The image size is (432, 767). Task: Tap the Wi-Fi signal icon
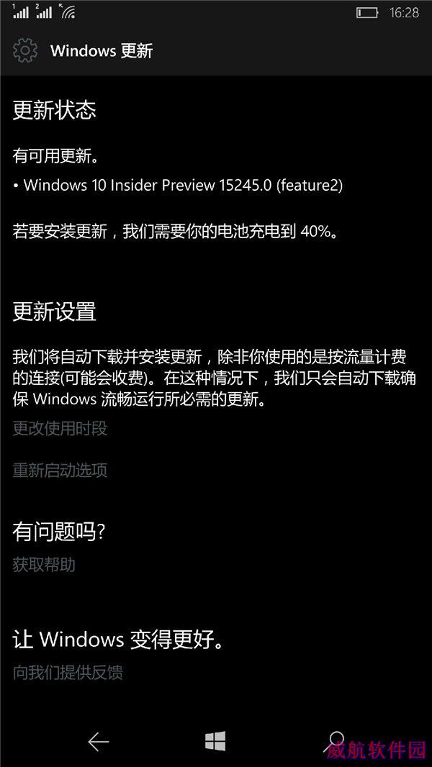(x=68, y=11)
